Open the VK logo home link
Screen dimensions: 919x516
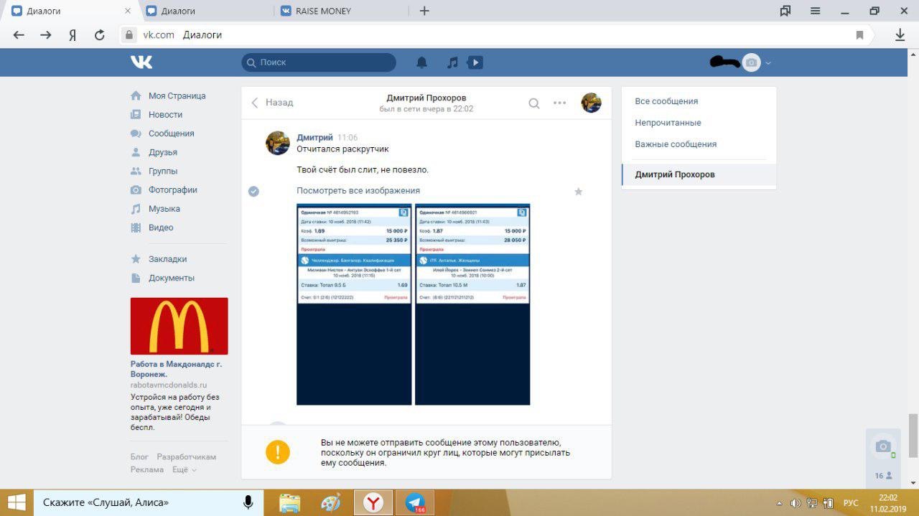[141, 62]
